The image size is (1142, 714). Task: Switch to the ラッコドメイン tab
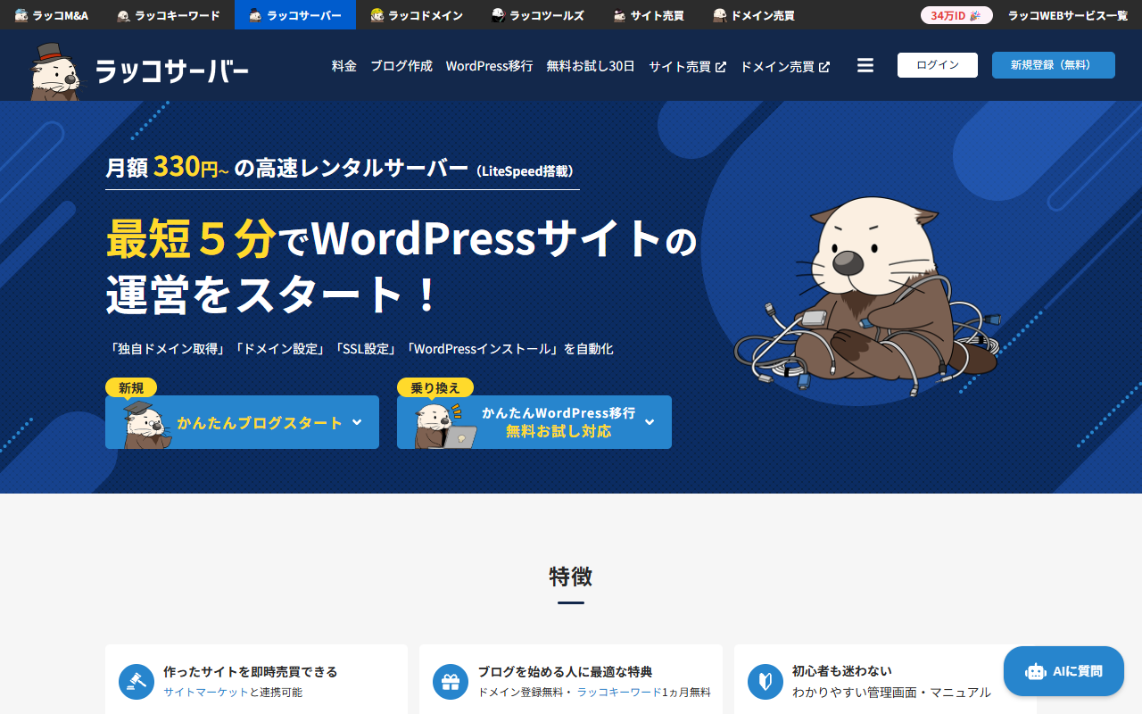(417, 15)
